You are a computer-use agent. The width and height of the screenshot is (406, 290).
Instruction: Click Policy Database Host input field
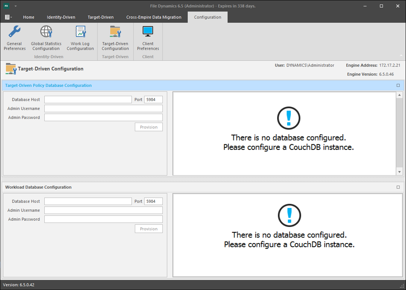tap(88, 100)
